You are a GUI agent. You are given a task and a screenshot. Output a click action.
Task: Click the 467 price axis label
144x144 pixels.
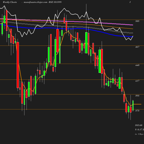[x=137, y=47]
